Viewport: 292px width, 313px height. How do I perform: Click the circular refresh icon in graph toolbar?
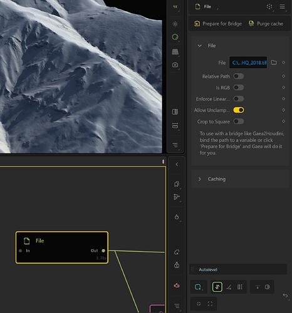[177, 217]
